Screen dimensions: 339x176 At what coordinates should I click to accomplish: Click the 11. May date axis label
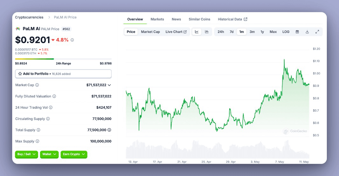pyautogui.click(x=304, y=162)
